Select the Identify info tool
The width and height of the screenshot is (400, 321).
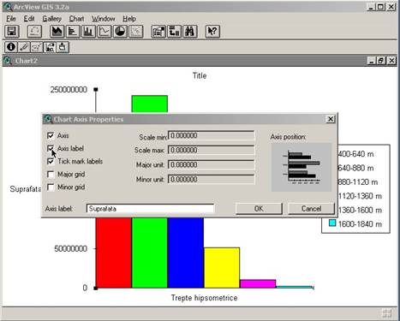coord(11,47)
